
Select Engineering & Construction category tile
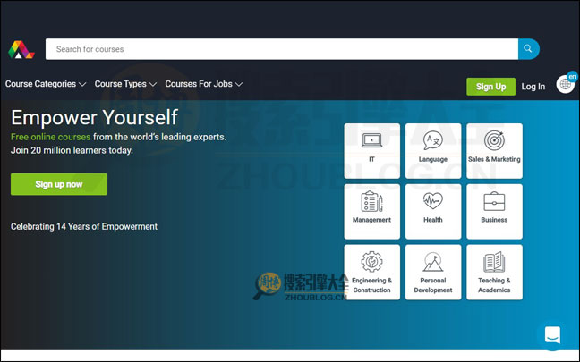point(372,272)
